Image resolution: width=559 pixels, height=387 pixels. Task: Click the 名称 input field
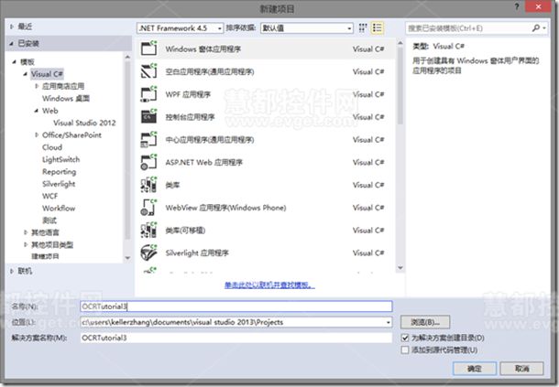point(236,306)
